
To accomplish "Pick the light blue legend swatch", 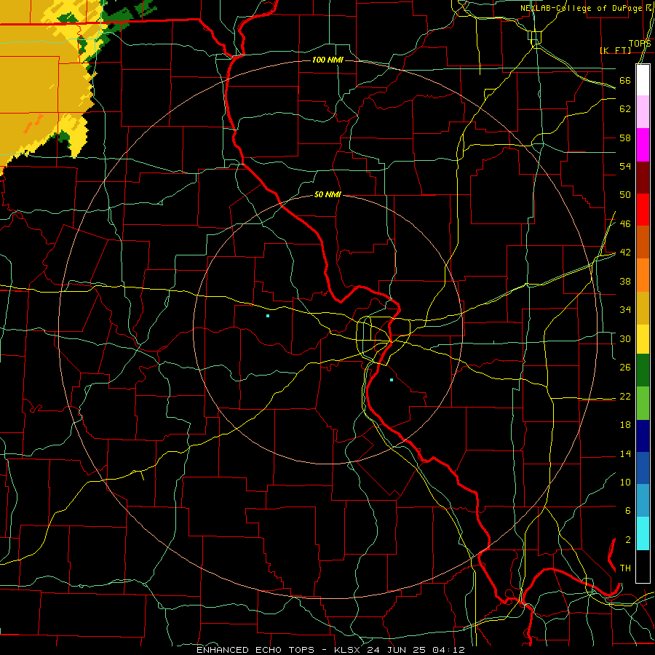I will point(643,501).
